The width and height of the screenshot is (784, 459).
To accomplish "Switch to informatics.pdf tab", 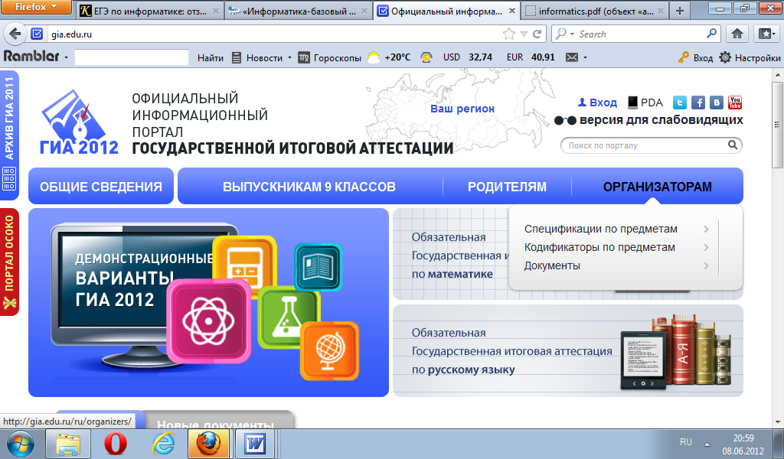I will 595,11.
